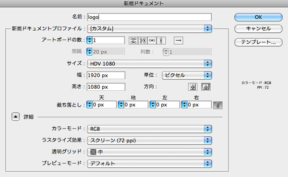Open the 単位 ピクセル dropdown
The width and height of the screenshot is (288, 177).
click(x=187, y=75)
